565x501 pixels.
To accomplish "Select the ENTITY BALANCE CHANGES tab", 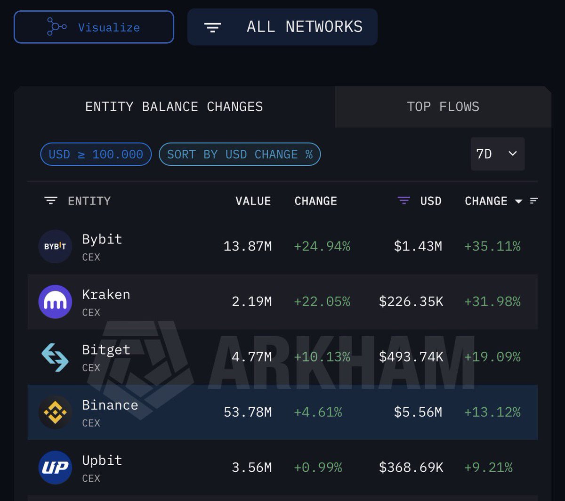I will pyautogui.click(x=174, y=107).
